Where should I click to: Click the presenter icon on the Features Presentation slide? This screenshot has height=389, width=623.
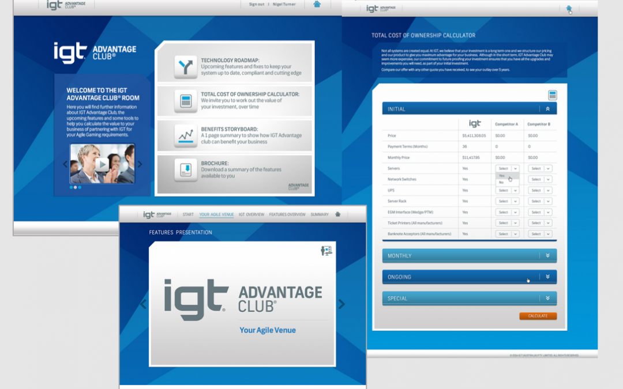click(326, 251)
